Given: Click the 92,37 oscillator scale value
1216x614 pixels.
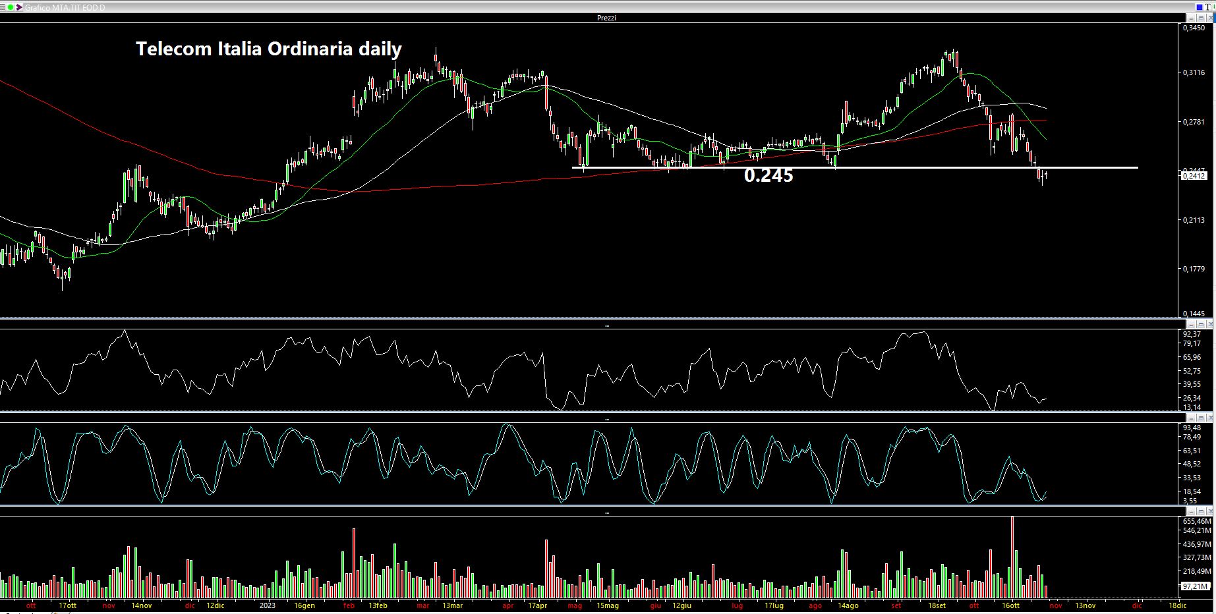Looking at the screenshot, I should (x=1192, y=334).
